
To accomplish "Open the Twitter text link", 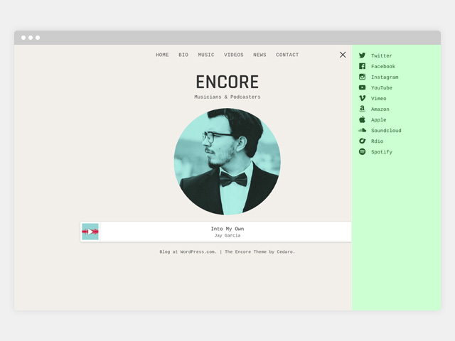I will click(382, 55).
